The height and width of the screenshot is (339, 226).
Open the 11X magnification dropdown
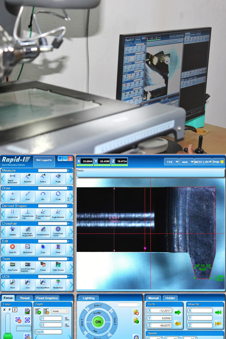(171, 162)
